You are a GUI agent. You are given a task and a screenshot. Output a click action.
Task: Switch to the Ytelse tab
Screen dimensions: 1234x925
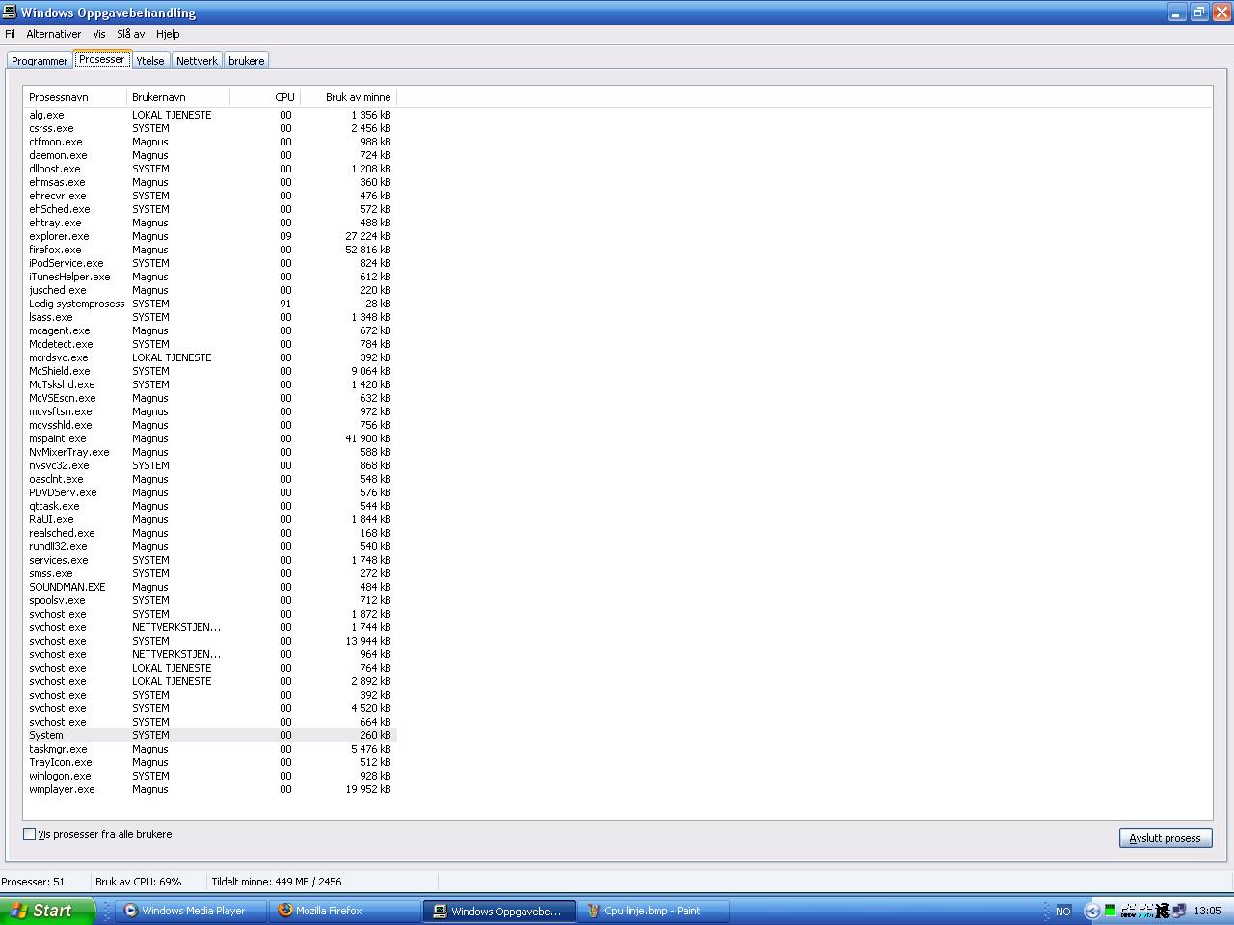(x=149, y=61)
